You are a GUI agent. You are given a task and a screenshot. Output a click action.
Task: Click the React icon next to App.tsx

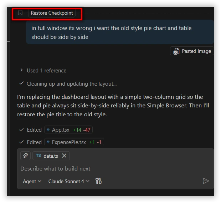pyautogui.click(x=48, y=130)
